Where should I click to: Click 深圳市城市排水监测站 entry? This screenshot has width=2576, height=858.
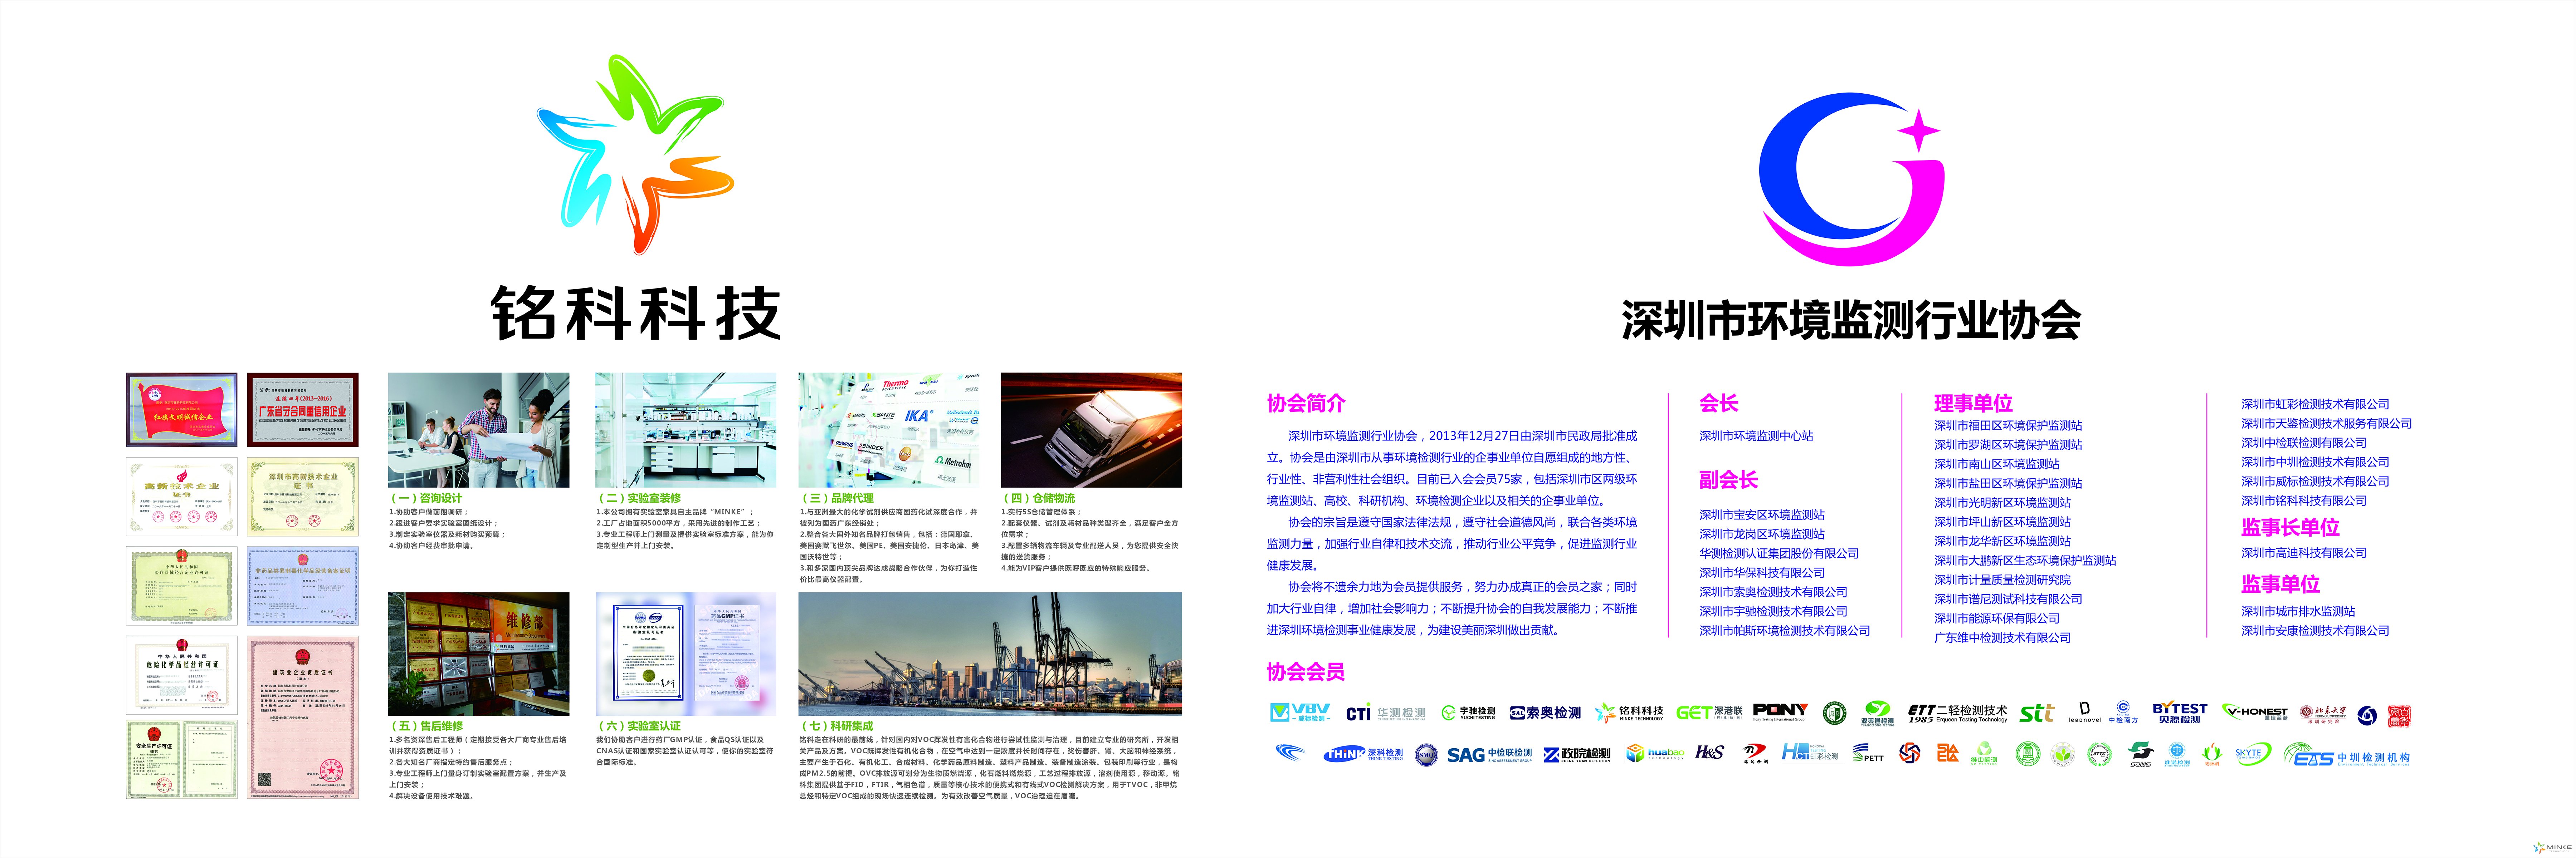point(2298,611)
